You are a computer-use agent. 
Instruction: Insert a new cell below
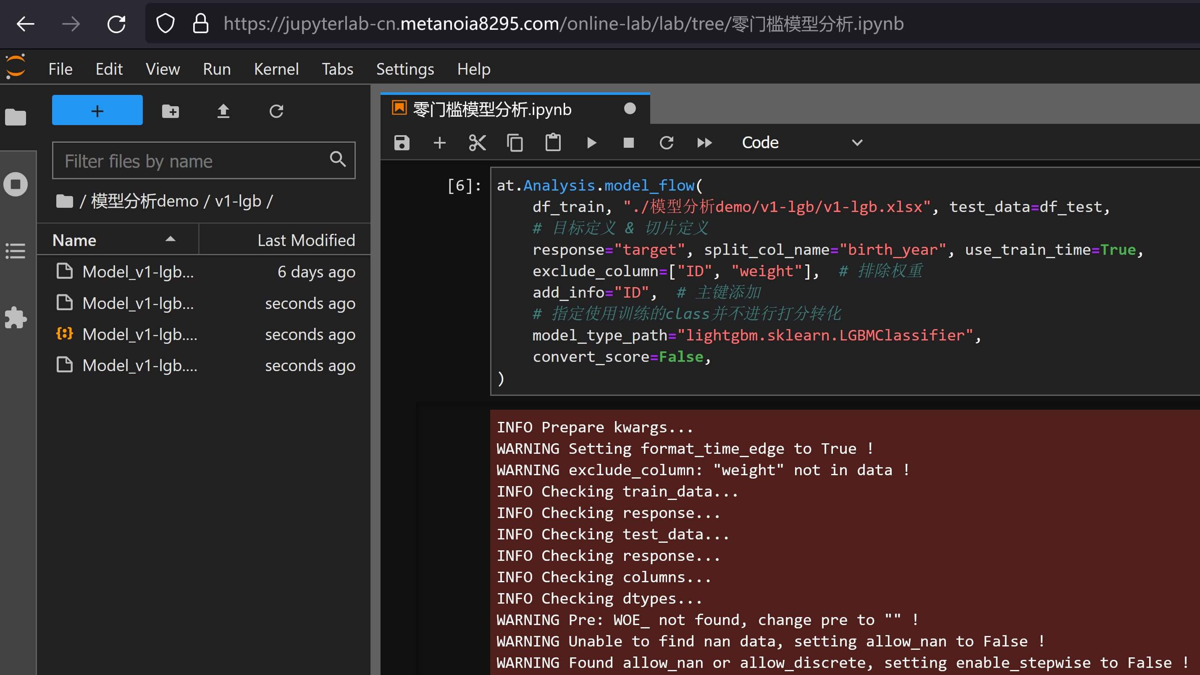(439, 142)
